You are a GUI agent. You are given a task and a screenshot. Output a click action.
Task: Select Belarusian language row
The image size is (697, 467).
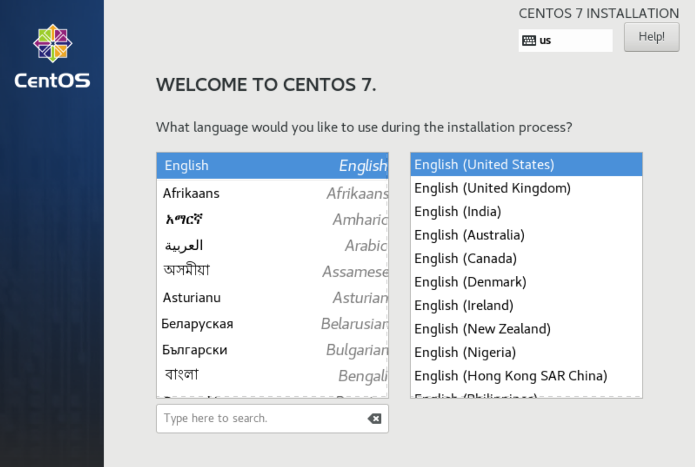pyautogui.click(x=272, y=324)
